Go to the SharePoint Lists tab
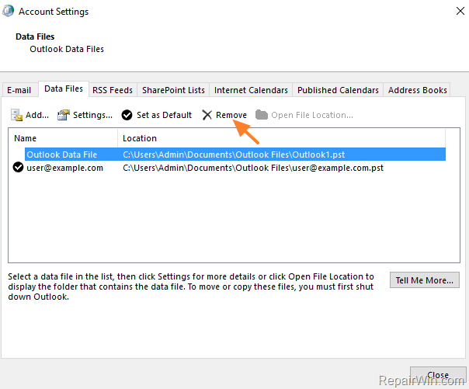The width and height of the screenshot is (469, 389). pyautogui.click(x=173, y=90)
